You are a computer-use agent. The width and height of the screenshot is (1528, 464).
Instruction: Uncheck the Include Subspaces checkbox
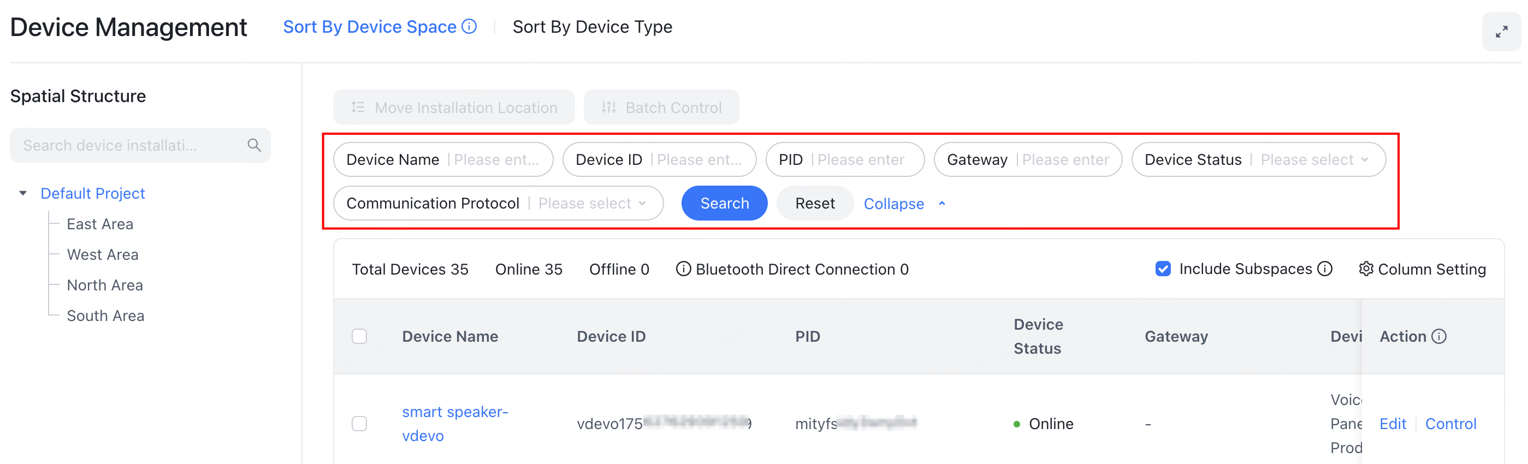point(1162,269)
